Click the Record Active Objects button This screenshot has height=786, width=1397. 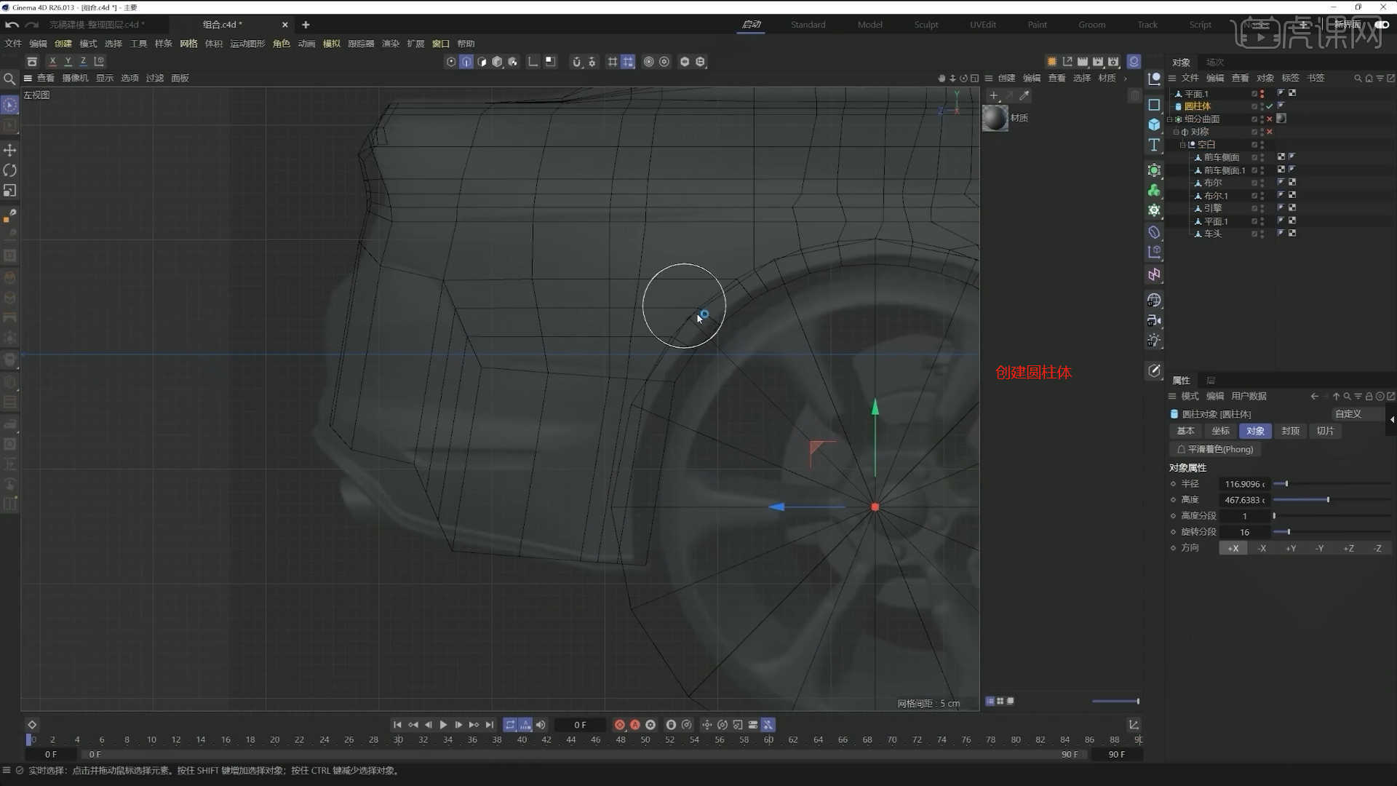620,725
